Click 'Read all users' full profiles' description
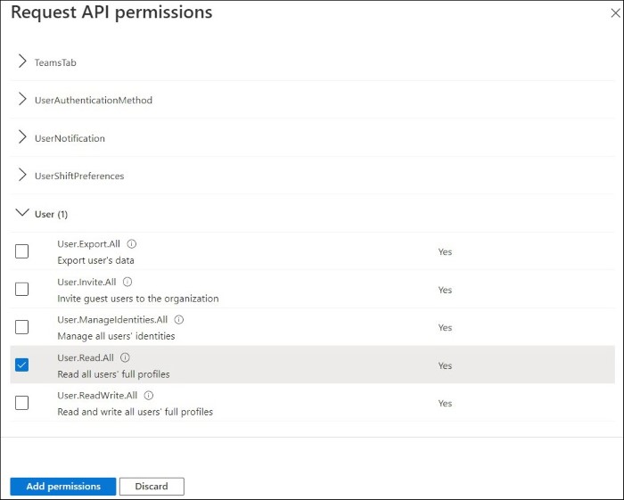The width and height of the screenshot is (624, 500). click(113, 374)
